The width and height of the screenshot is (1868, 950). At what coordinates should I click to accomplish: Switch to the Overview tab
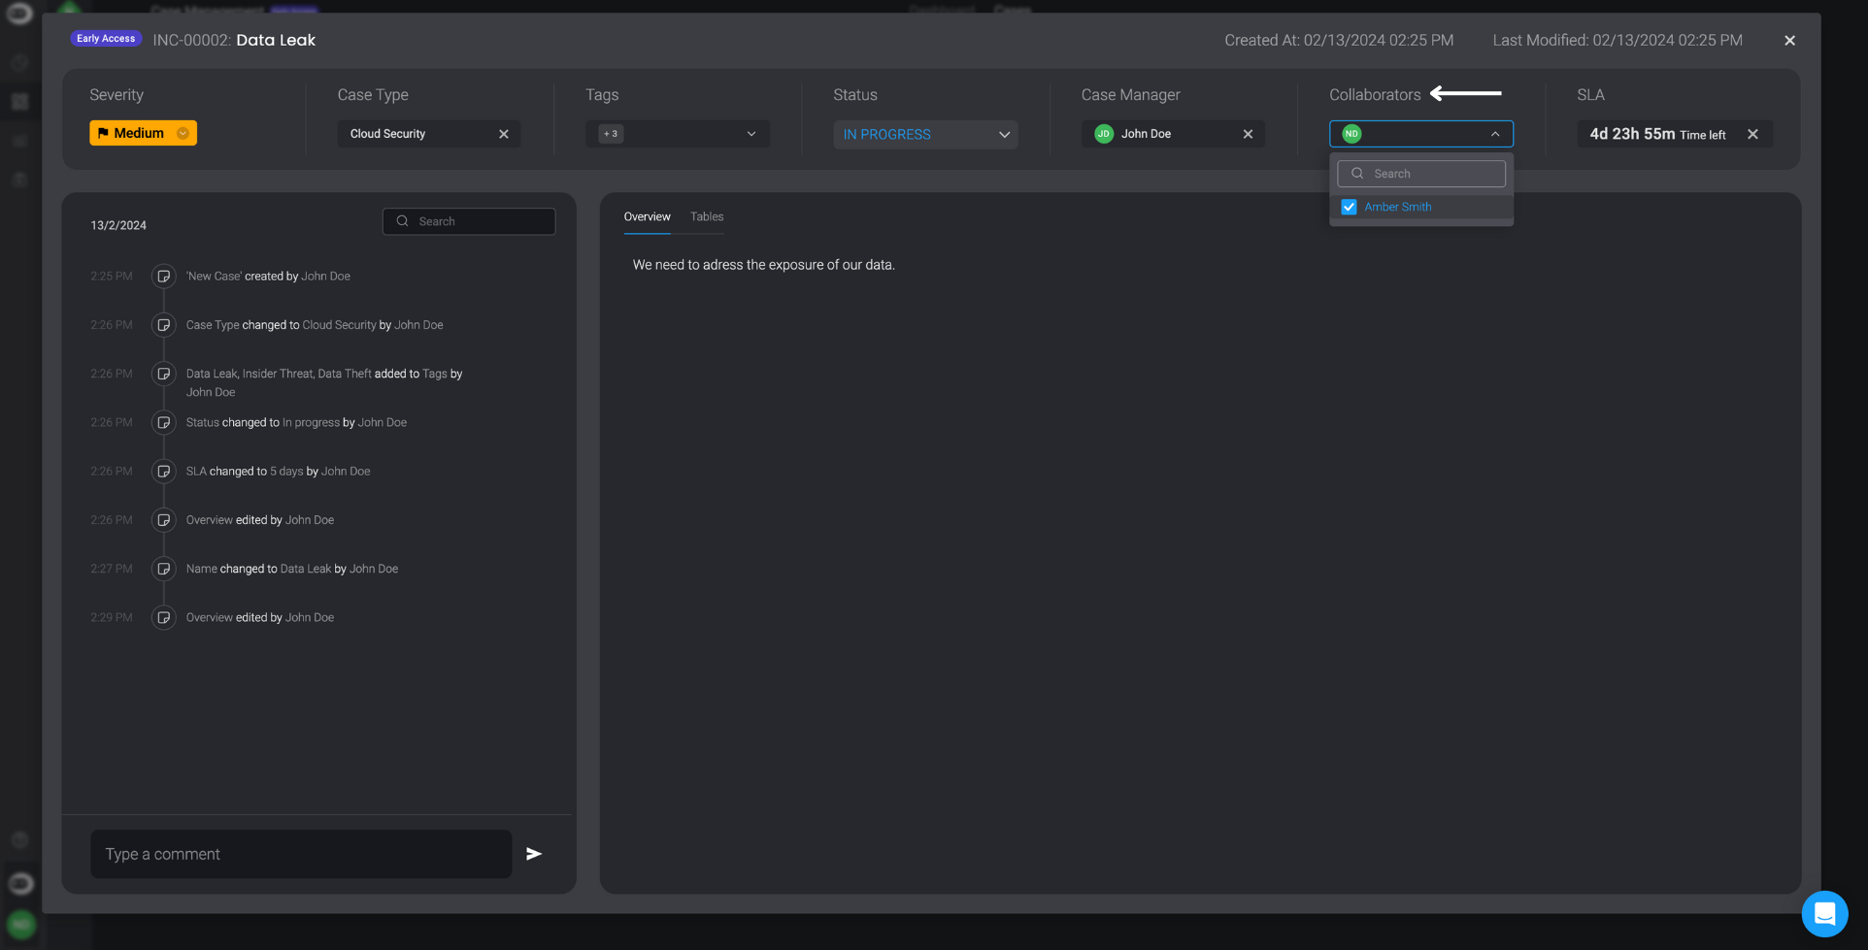point(647,216)
